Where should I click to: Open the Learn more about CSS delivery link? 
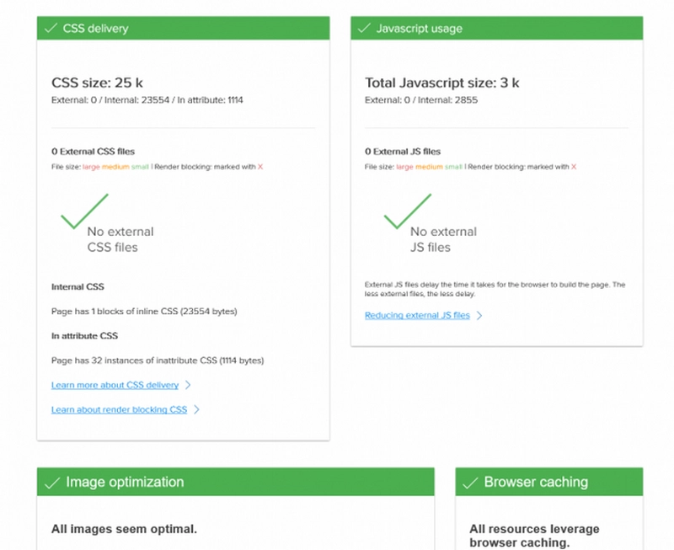[x=115, y=385]
